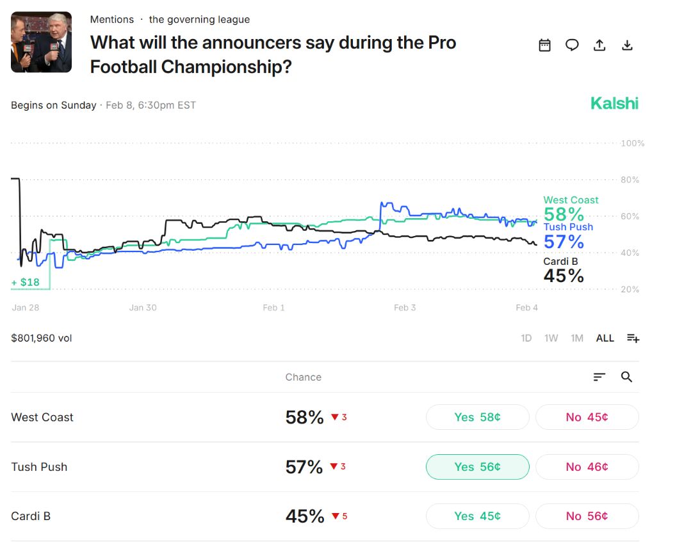Buy Yes 58¢ for West Coast
The image size is (675, 545).
pos(477,417)
